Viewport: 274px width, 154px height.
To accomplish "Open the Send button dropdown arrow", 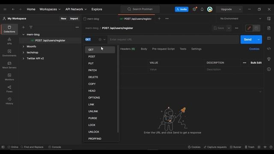I will click(x=259, y=39).
